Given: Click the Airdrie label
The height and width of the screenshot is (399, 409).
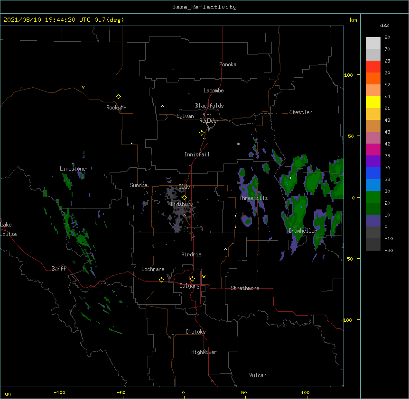Looking at the screenshot, I should click(191, 254).
